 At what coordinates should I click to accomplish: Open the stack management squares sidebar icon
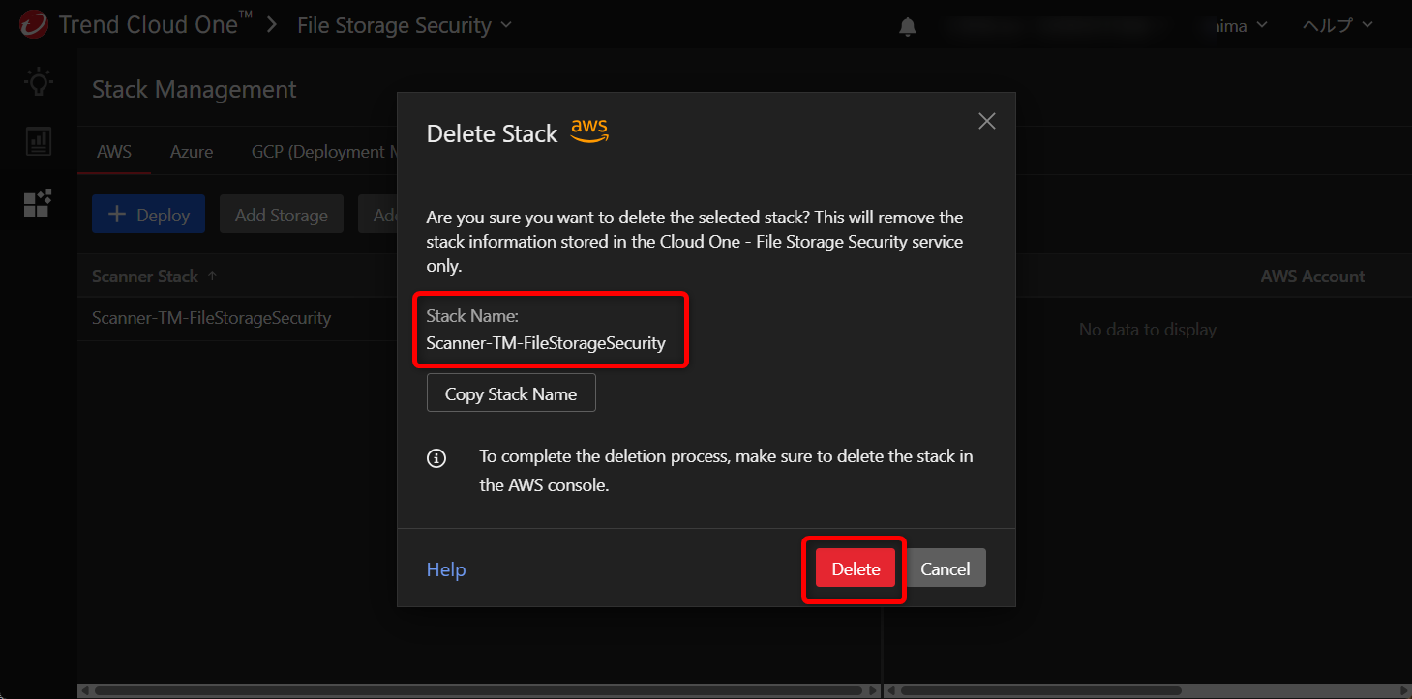pyautogui.click(x=38, y=203)
